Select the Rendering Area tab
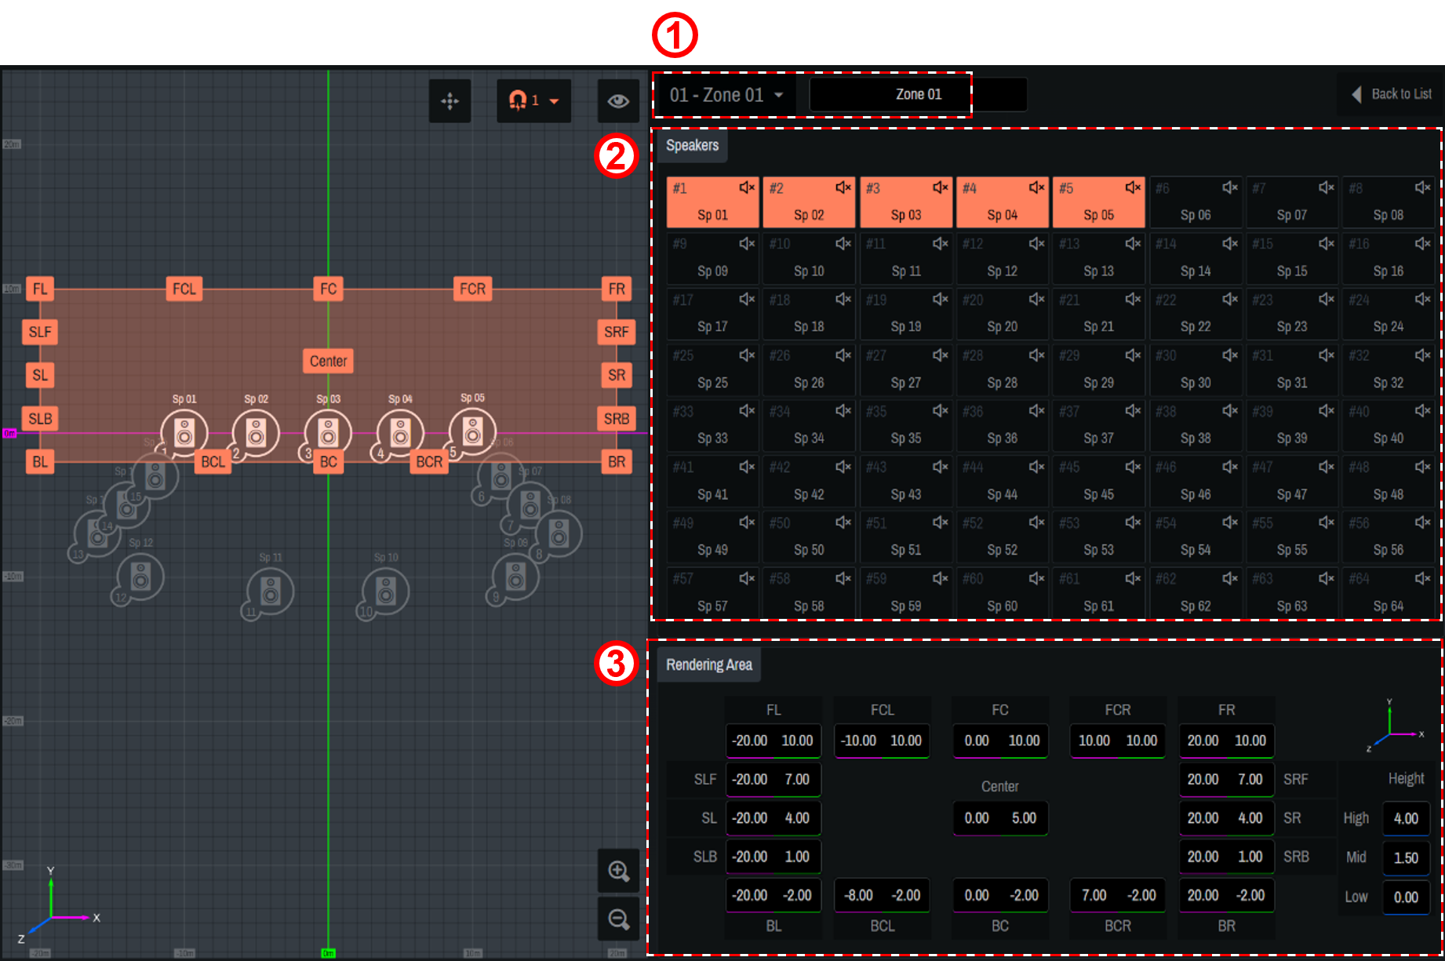This screenshot has width=1445, height=961. pyautogui.click(x=708, y=665)
